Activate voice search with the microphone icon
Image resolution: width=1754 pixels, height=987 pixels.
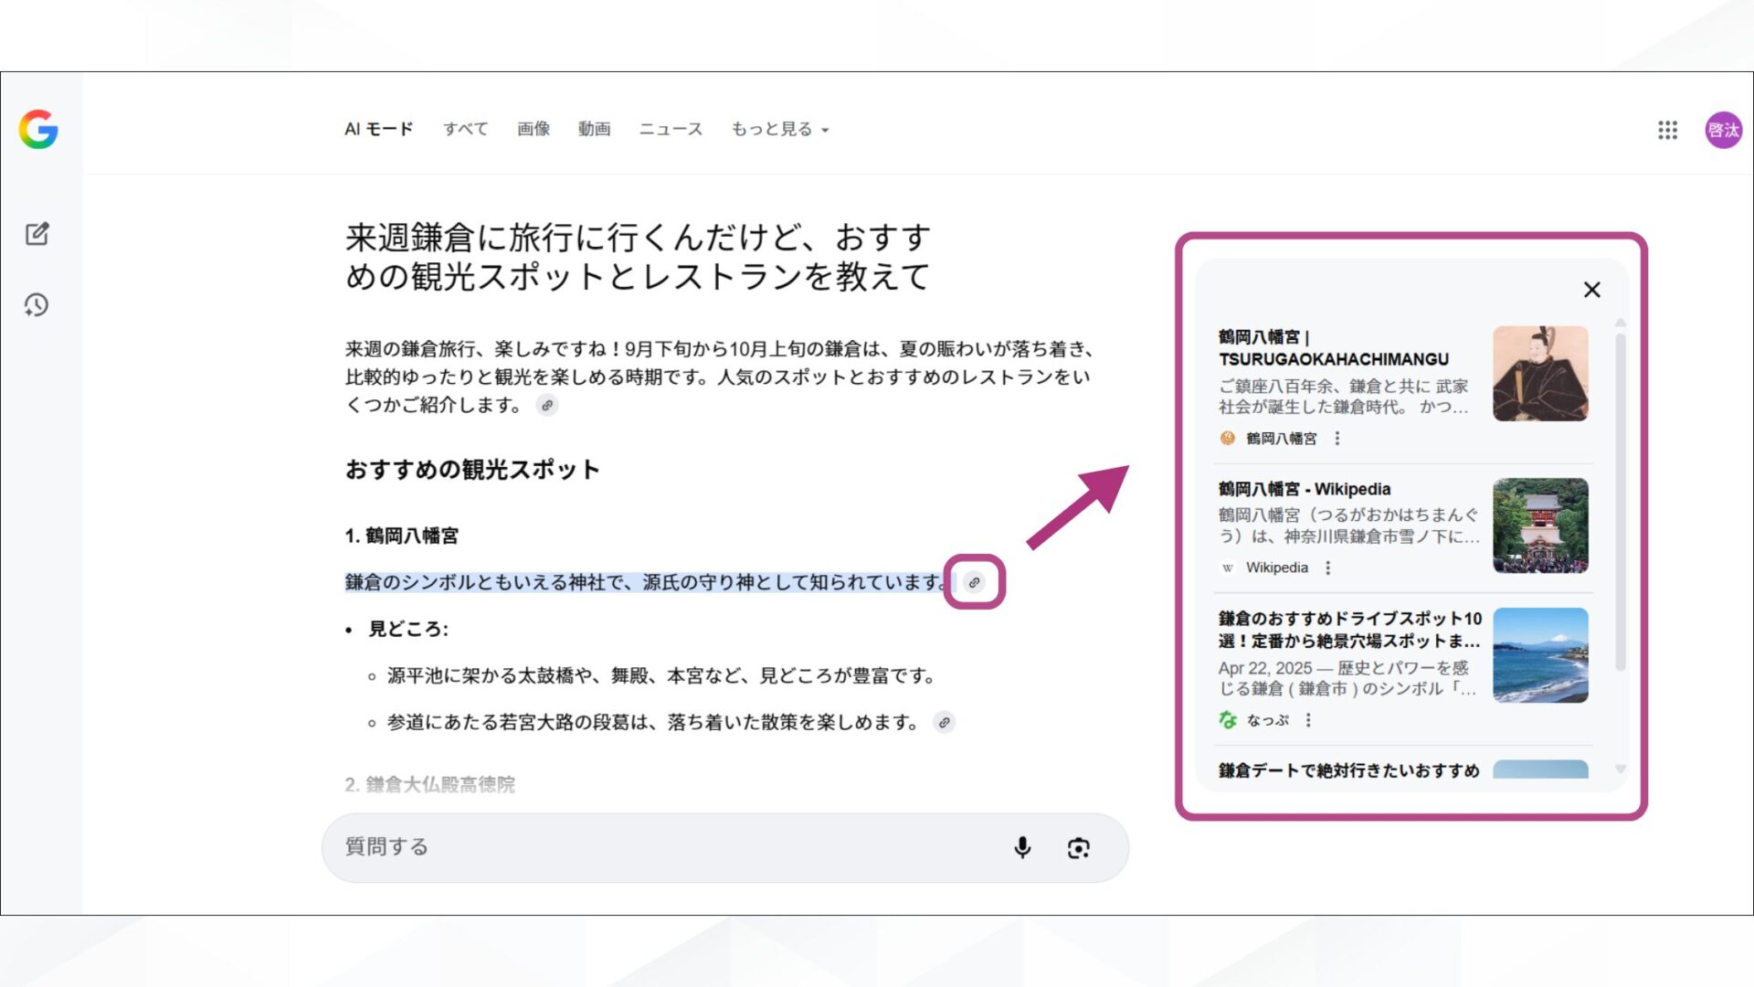[x=1023, y=847]
